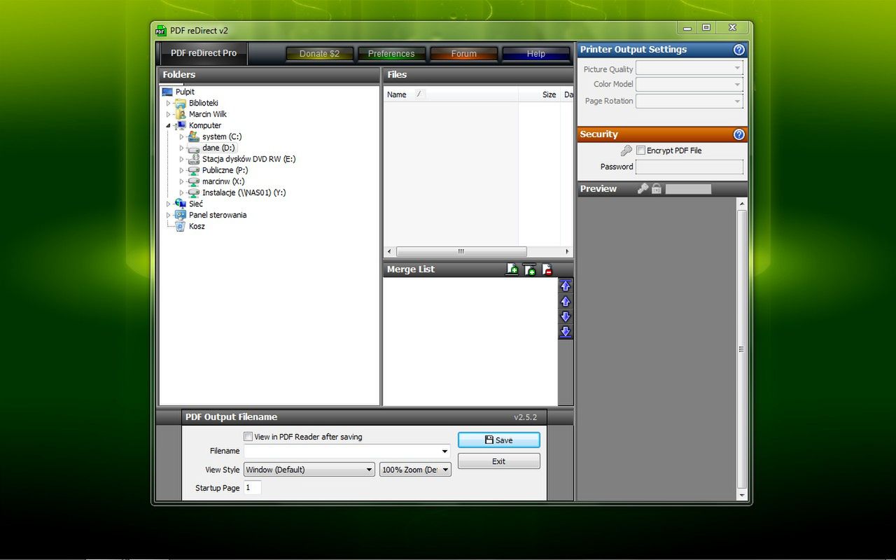The image size is (896, 560).
Task: Select the Sieć network icon
Action: tap(181, 204)
